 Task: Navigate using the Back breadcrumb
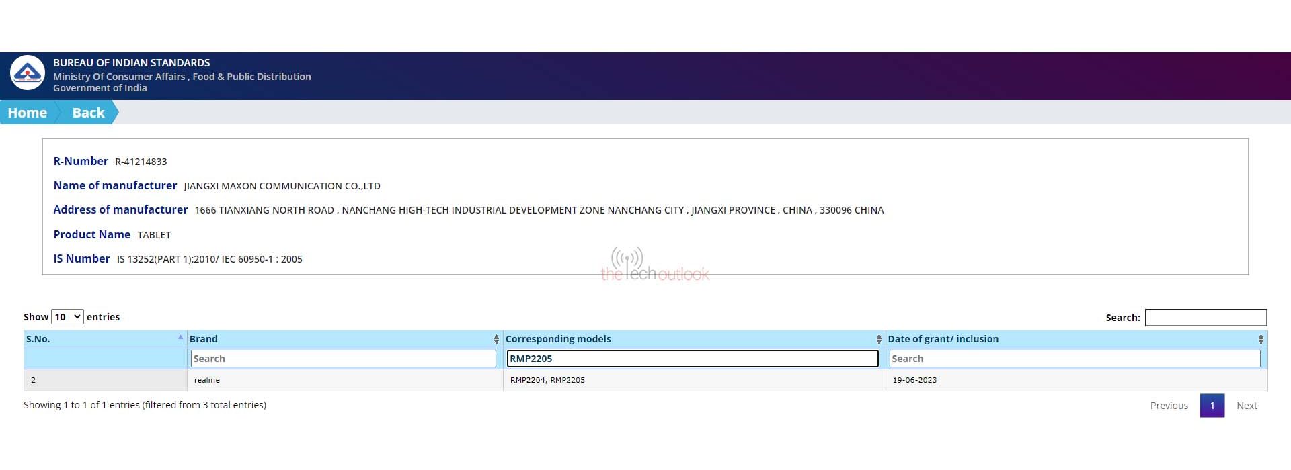tap(88, 113)
